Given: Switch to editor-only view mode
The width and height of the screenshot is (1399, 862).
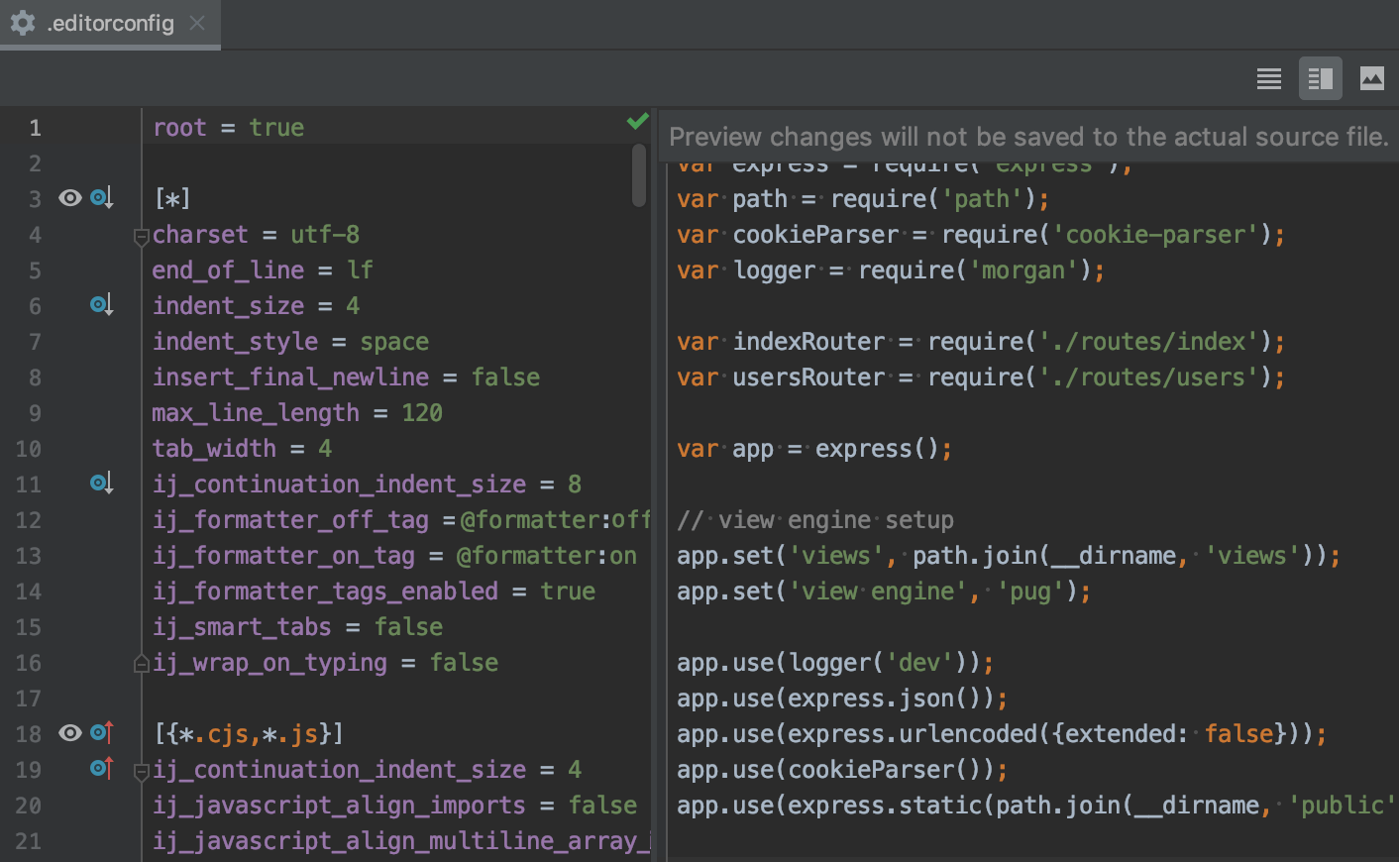Looking at the screenshot, I should click(x=1268, y=78).
